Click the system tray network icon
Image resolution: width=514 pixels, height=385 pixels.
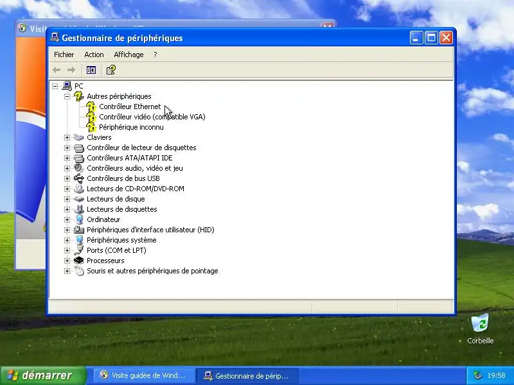(x=478, y=375)
